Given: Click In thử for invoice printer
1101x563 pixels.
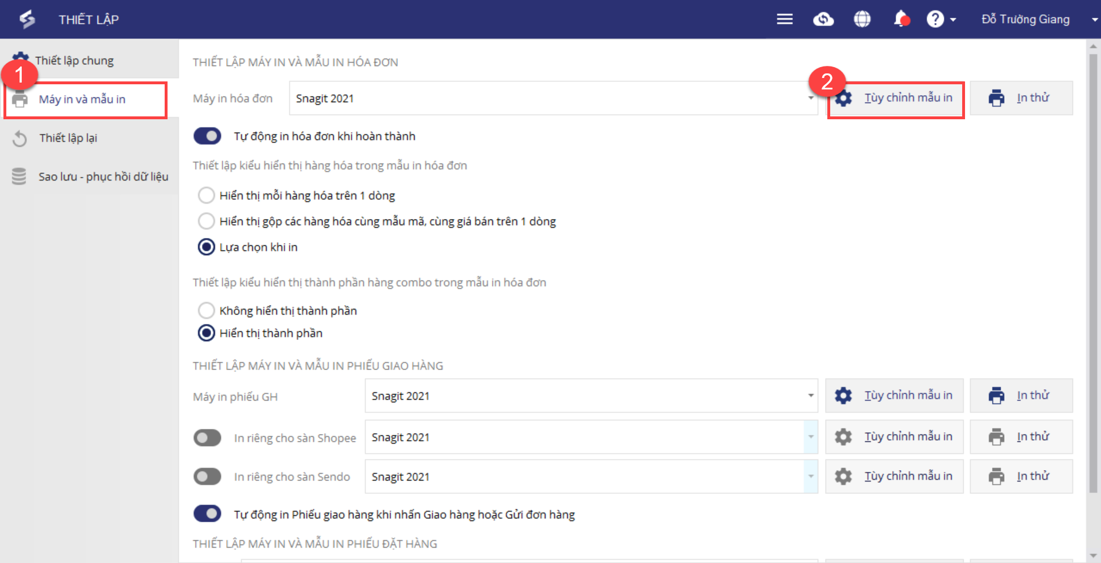Looking at the screenshot, I should point(1021,98).
